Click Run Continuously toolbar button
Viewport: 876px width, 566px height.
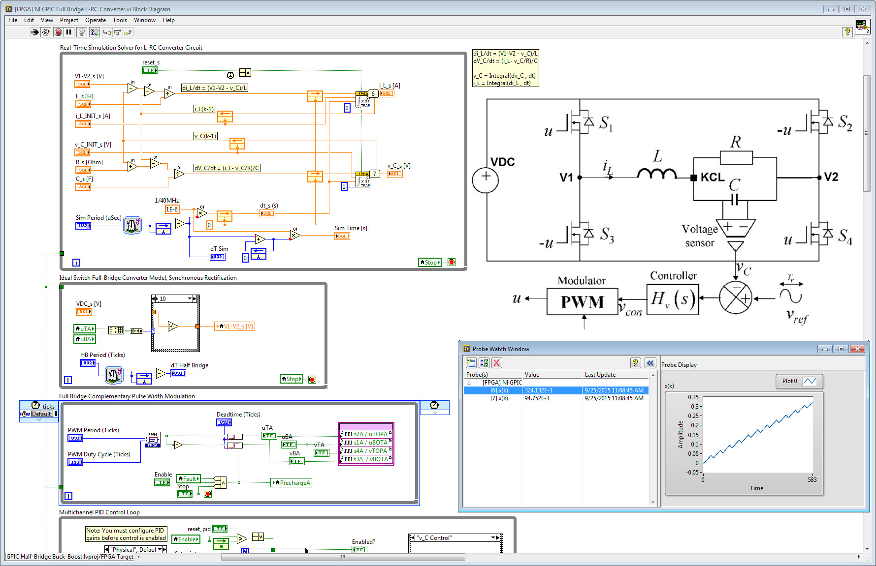46,32
